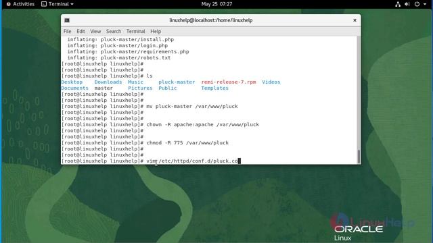Open the Activities overview
The width and height of the screenshot is (433, 243).
(20, 4)
